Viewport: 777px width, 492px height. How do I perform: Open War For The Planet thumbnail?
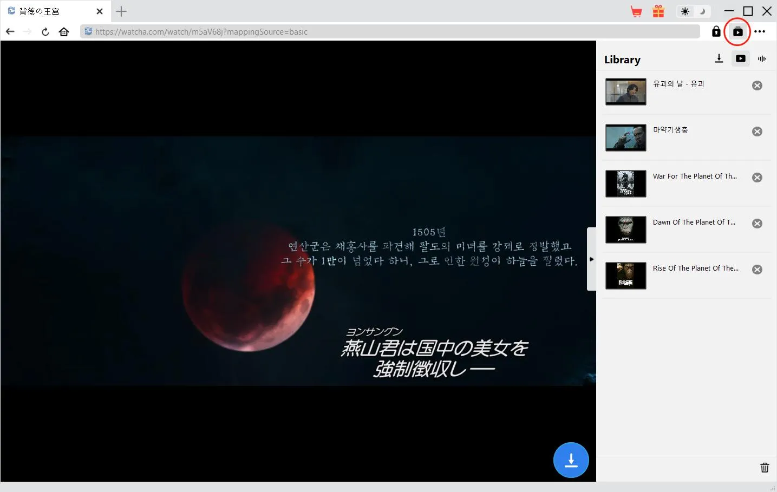coord(625,183)
